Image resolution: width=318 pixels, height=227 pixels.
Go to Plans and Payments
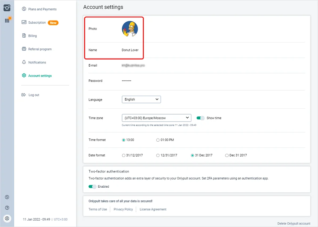tap(42, 9)
